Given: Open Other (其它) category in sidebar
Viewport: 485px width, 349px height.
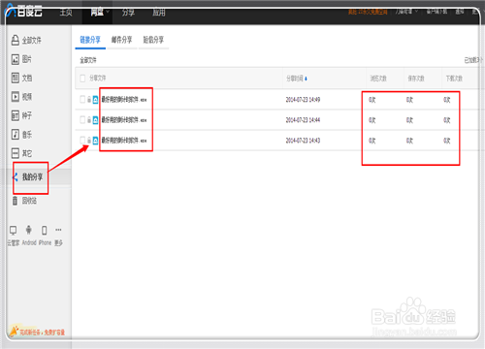Looking at the screenshot, I should click(21, 153).
